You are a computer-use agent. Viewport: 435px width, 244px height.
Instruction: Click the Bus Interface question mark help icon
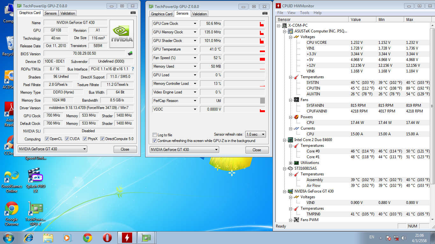[132, 69]
